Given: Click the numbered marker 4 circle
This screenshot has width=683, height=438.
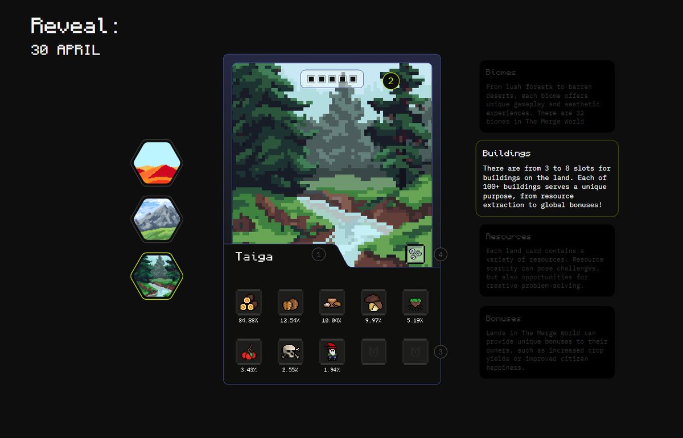Looking at the screenshot, I should [x=441, y=255].
